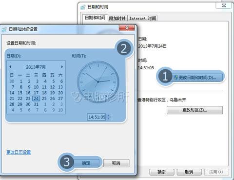Click the analog clock face
This screenshot has width=234, height=180.
(x=98, y=81)
